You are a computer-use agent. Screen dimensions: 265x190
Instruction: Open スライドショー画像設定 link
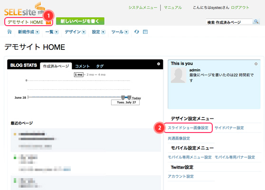click(x=188, y=128)
